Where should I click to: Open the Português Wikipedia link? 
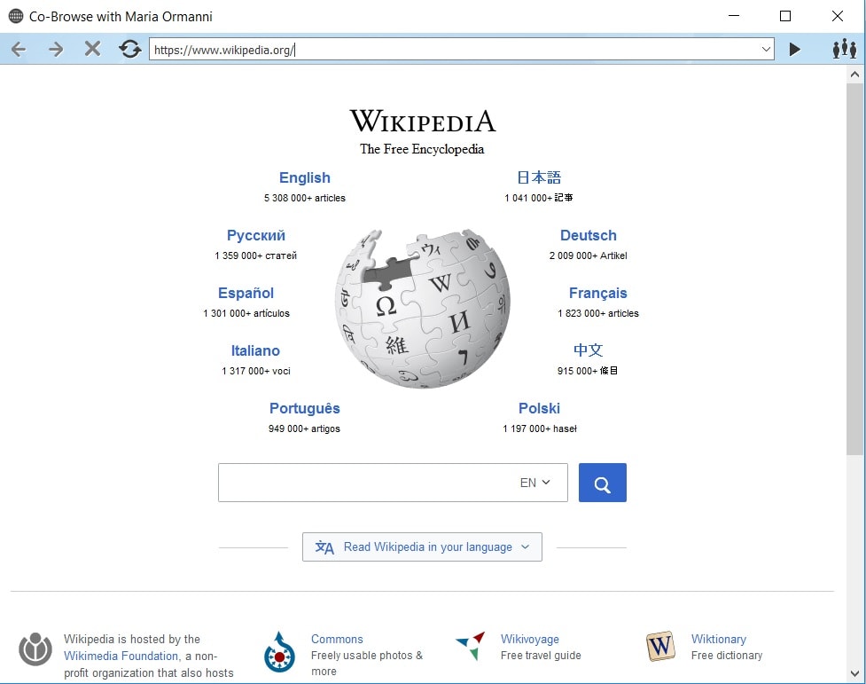pyautogui.click(x=304, y=409)
